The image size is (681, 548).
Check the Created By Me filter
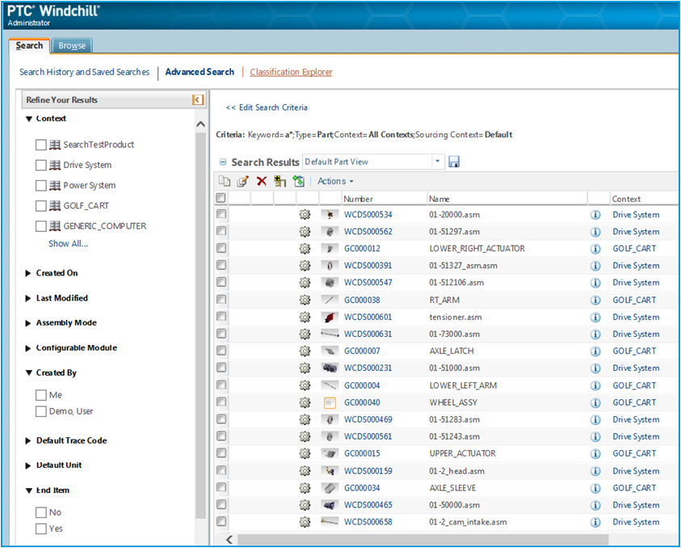pyautogui.click(x=41, y=395)
